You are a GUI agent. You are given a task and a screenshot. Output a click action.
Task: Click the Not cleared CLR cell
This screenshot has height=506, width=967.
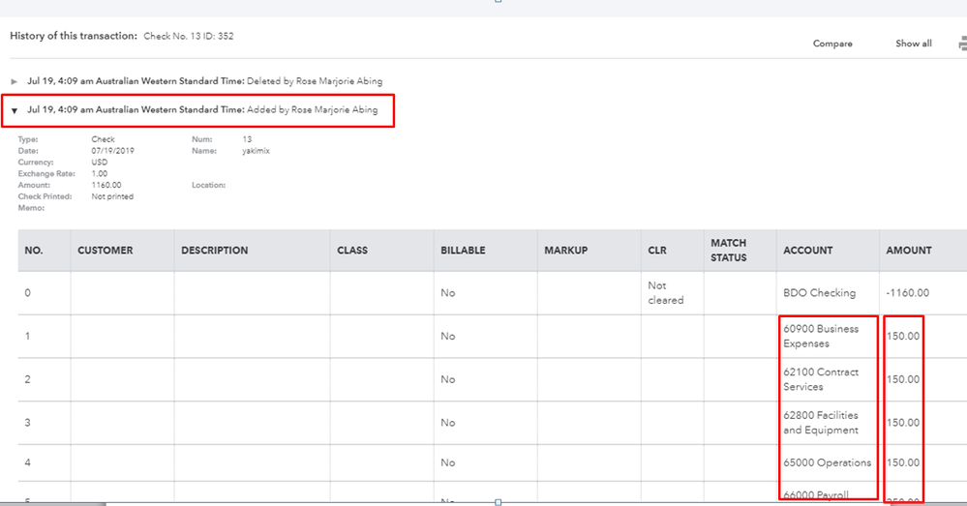tap(665, 293)
